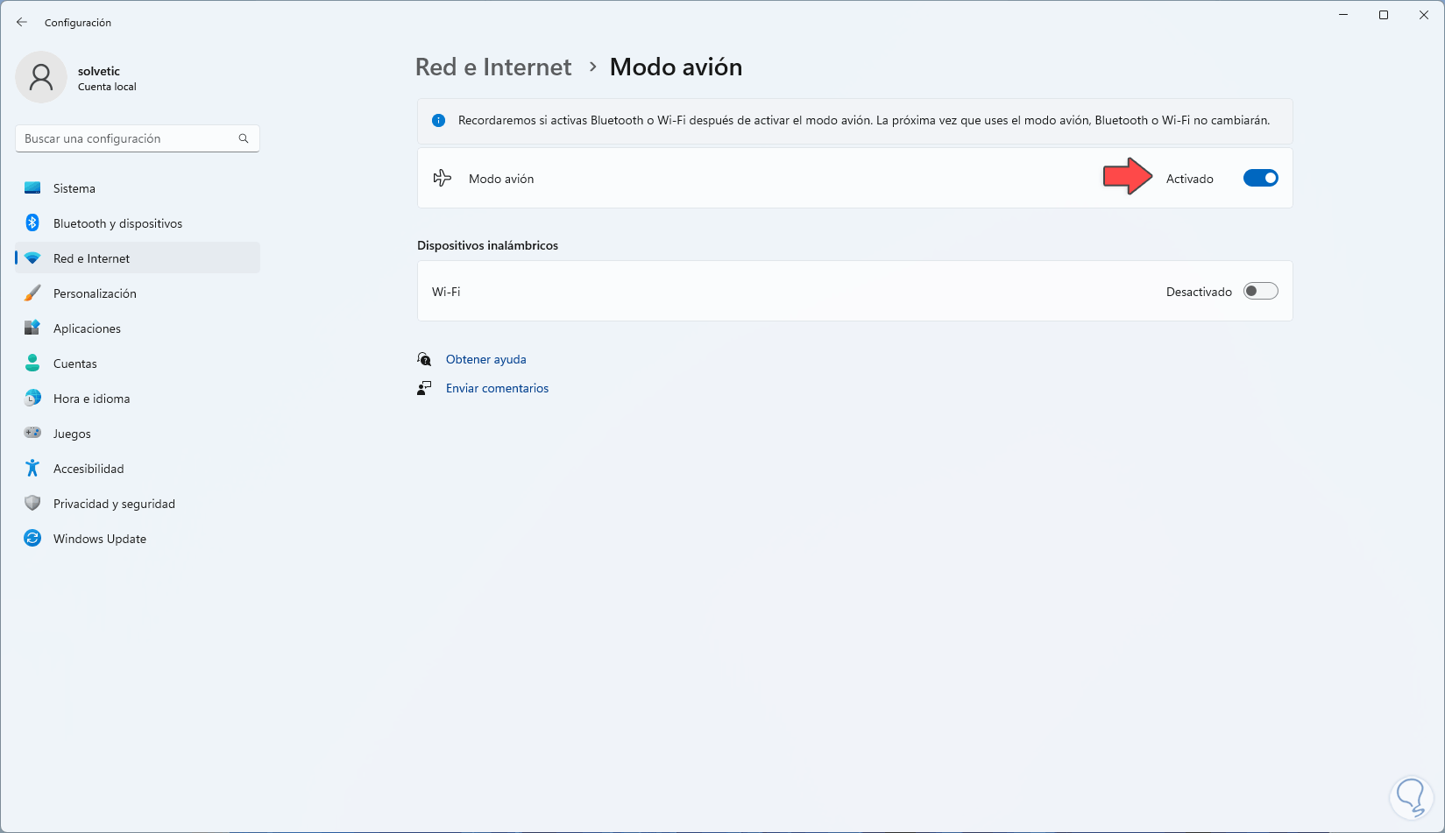
Task: Click the Enviar comentarios link
Action: click(x=497, y=388)
